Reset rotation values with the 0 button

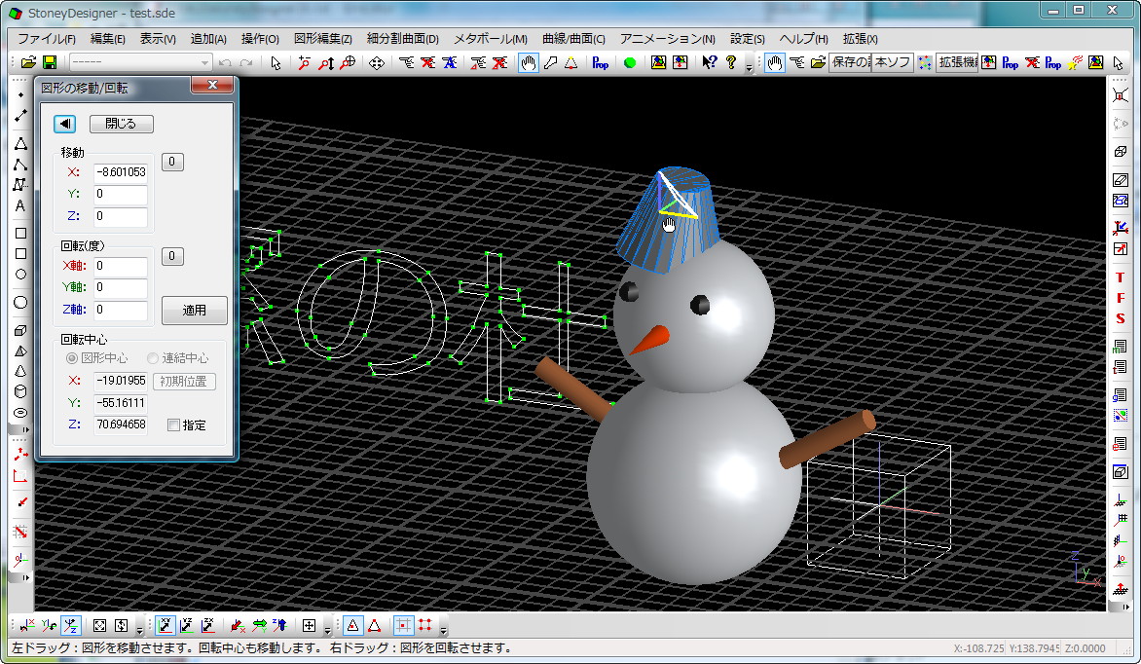click(171, 255)
